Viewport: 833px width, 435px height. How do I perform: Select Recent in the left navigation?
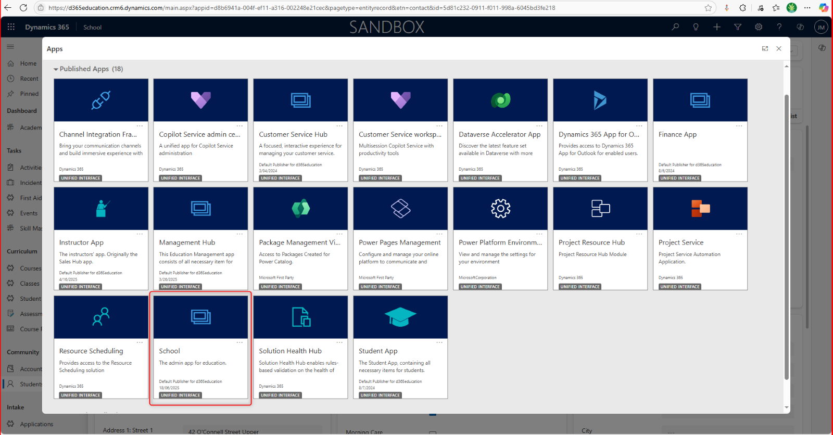[29, 79]
